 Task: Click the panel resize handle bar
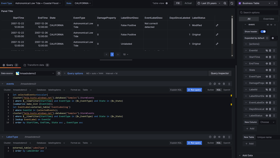[x=116, y=60]
